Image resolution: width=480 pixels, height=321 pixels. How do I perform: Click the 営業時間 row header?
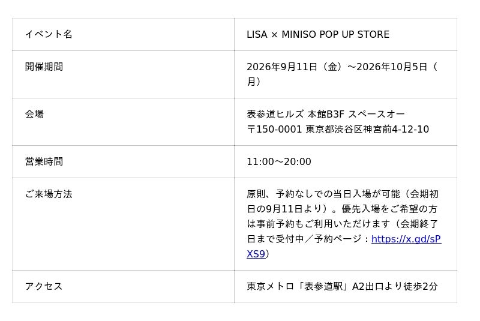(x=123, y=161)
